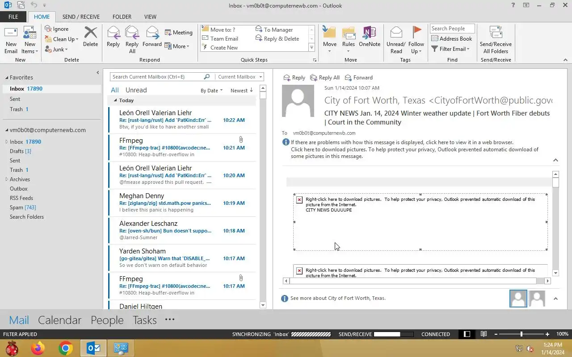
Task: Collapse the message header
Action: click(x=555, y=160)
